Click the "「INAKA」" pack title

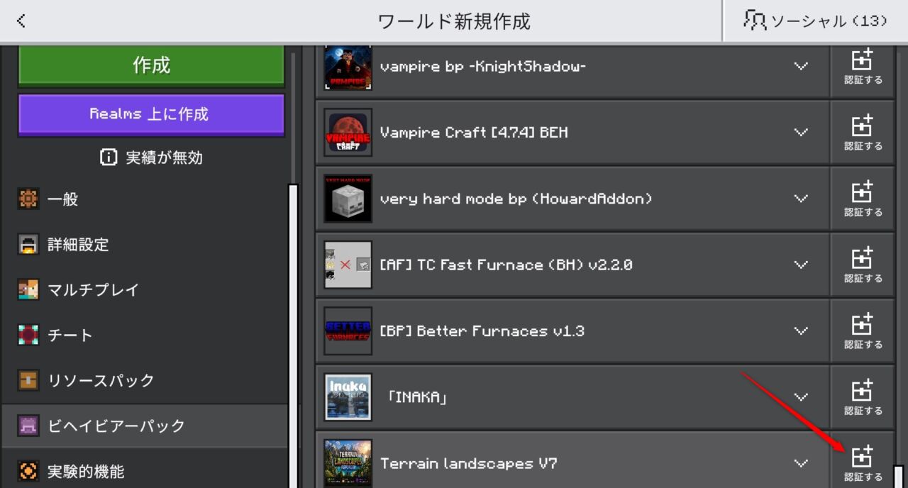pos(417,397)
